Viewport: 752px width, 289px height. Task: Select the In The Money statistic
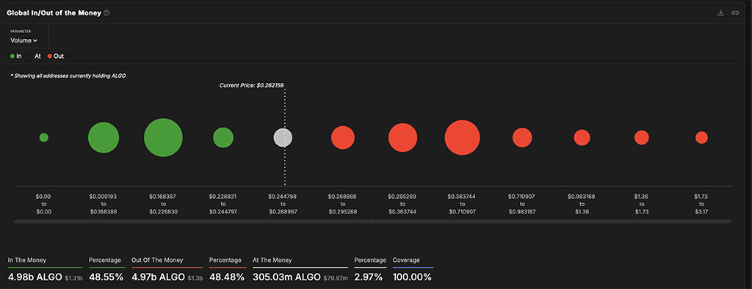tap(45, 271)
